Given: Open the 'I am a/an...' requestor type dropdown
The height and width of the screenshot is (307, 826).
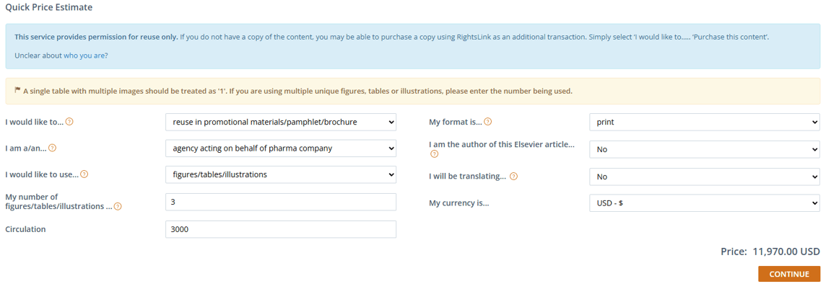Looking at the screenshot, I should coord(281,148).
